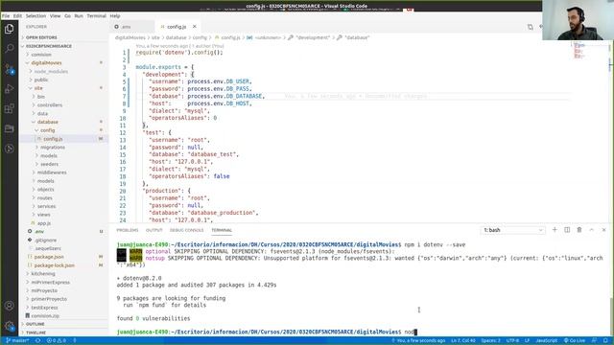Expand the comision folder
614x345 pixels.
coord(64,55)
